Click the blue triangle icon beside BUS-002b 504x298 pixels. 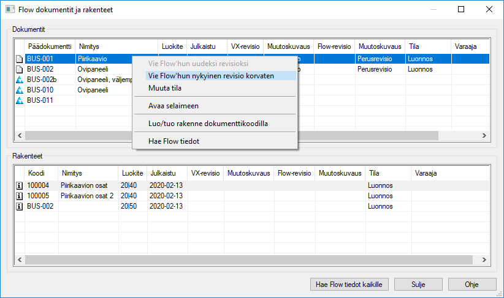[19, 80]
